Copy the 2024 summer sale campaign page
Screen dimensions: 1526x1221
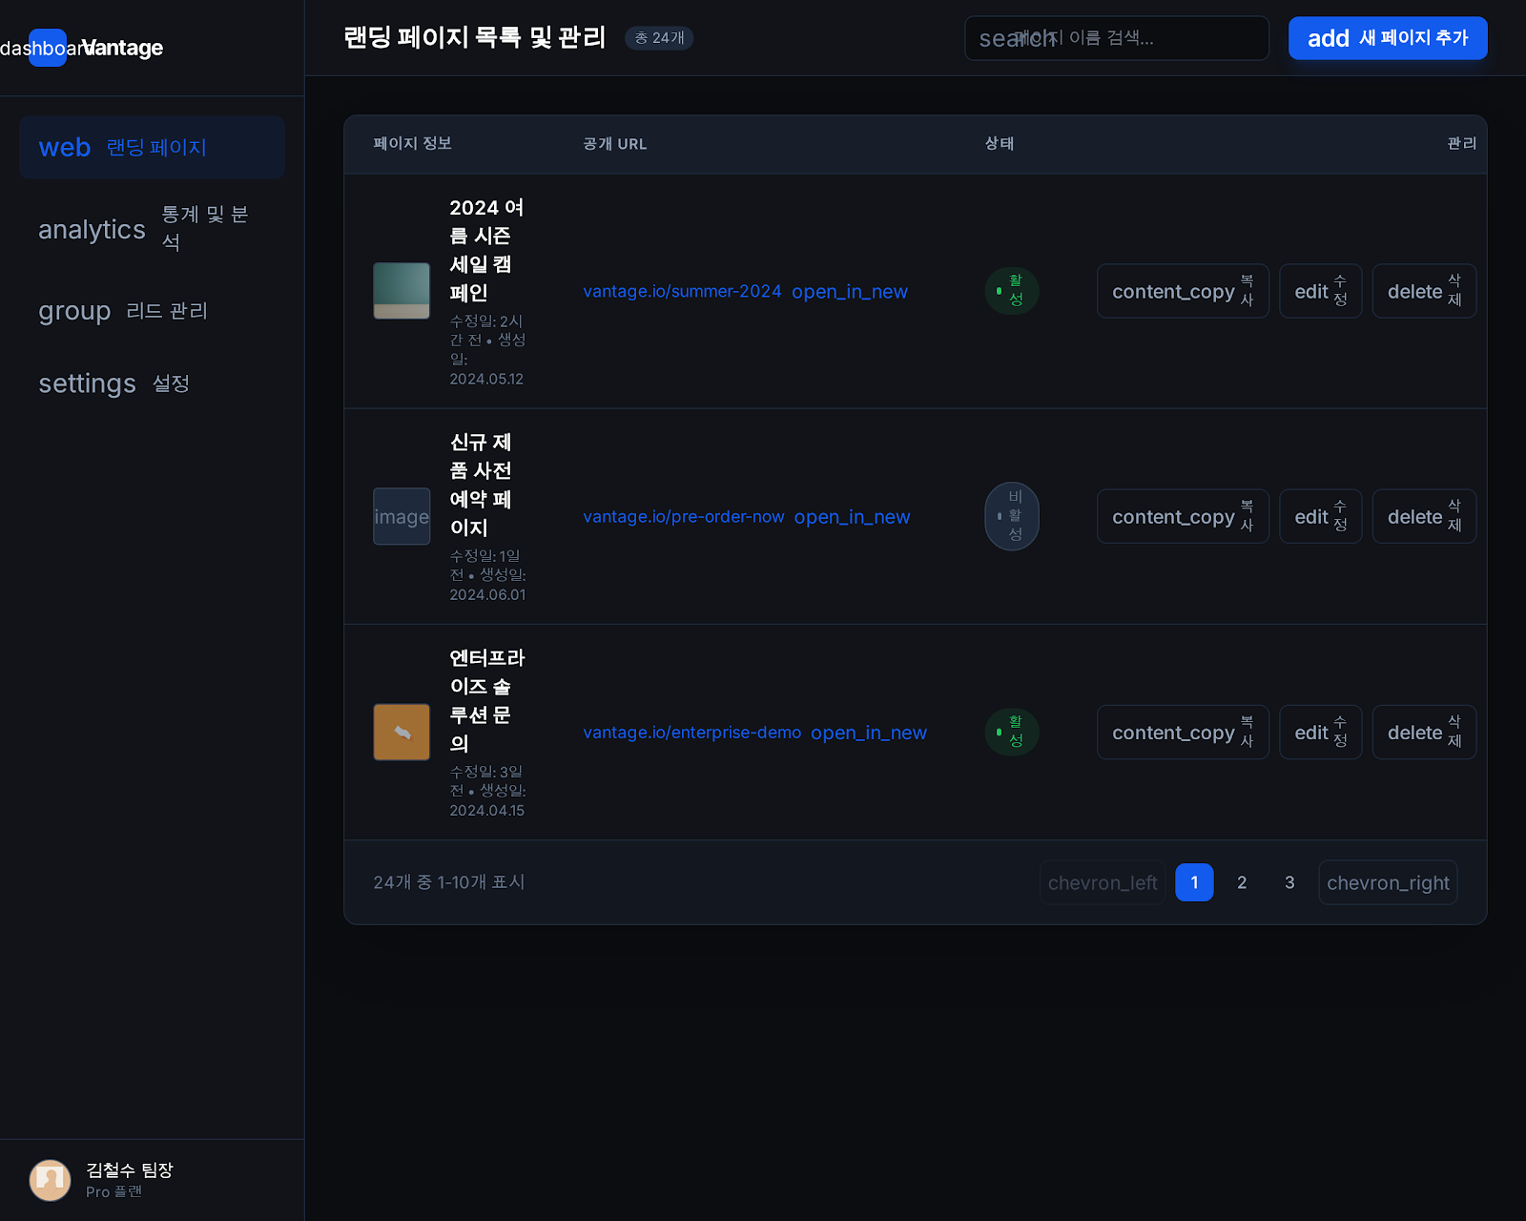tap(1182, 292)
